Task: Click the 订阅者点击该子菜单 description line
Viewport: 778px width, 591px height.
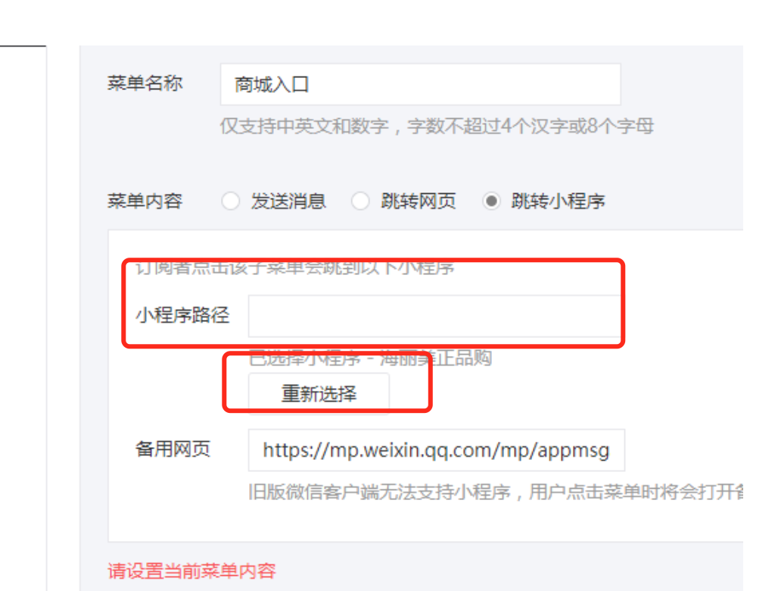Action: click(x=294, y=267)
